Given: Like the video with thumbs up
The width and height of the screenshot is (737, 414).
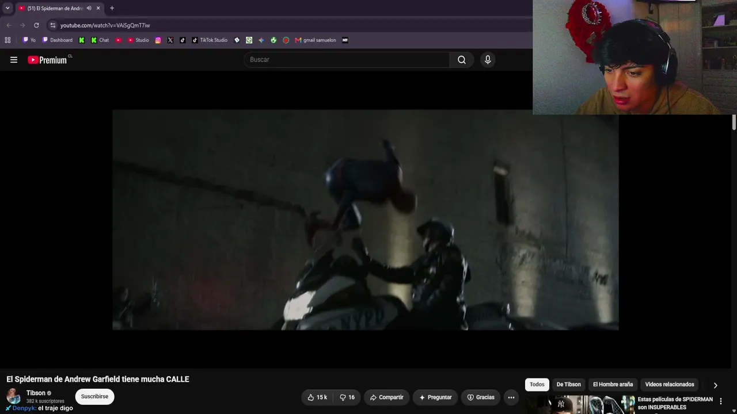Looking at the screenshot, I should (317, 397).
